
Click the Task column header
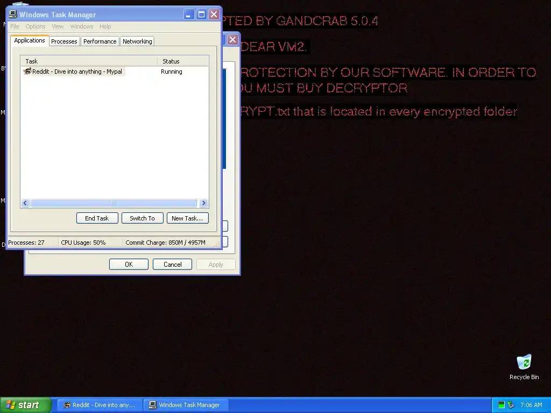(89, 61)
